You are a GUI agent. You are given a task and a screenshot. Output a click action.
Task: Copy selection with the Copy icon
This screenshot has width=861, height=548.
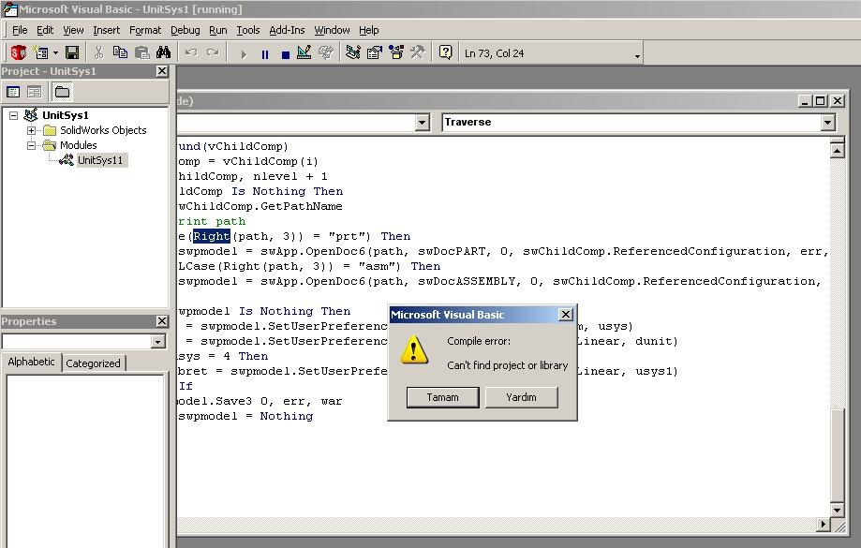(x=120, y=52)
